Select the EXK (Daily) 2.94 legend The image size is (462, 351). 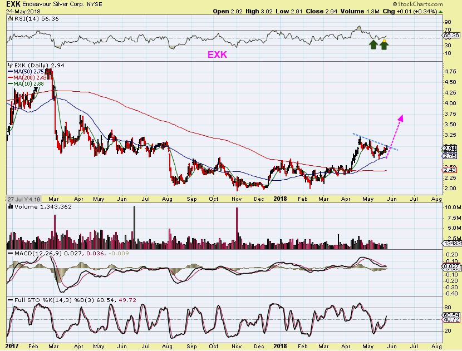click(39, 66)
